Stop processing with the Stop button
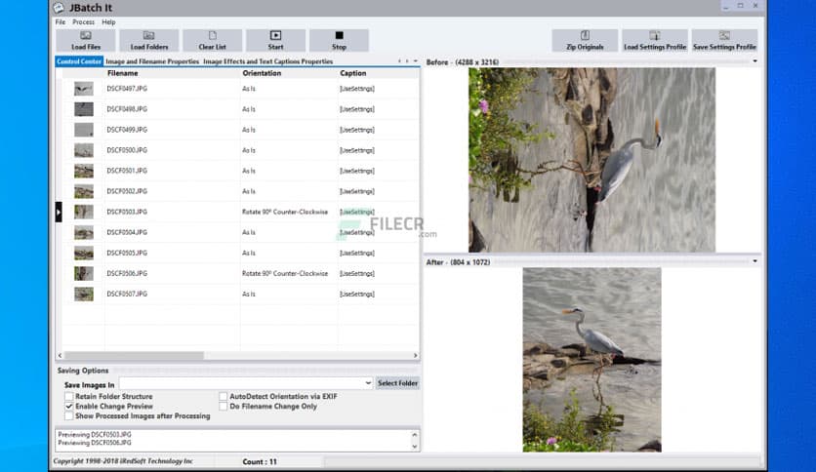The width and height of the screenshot is (816, 472). pyautogui.click(x=340, y=41)
